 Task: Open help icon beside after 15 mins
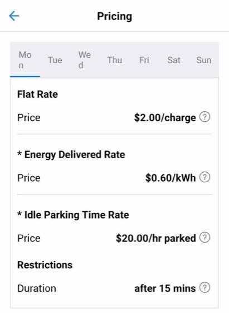pyautogui.click(x=204, y=288)
